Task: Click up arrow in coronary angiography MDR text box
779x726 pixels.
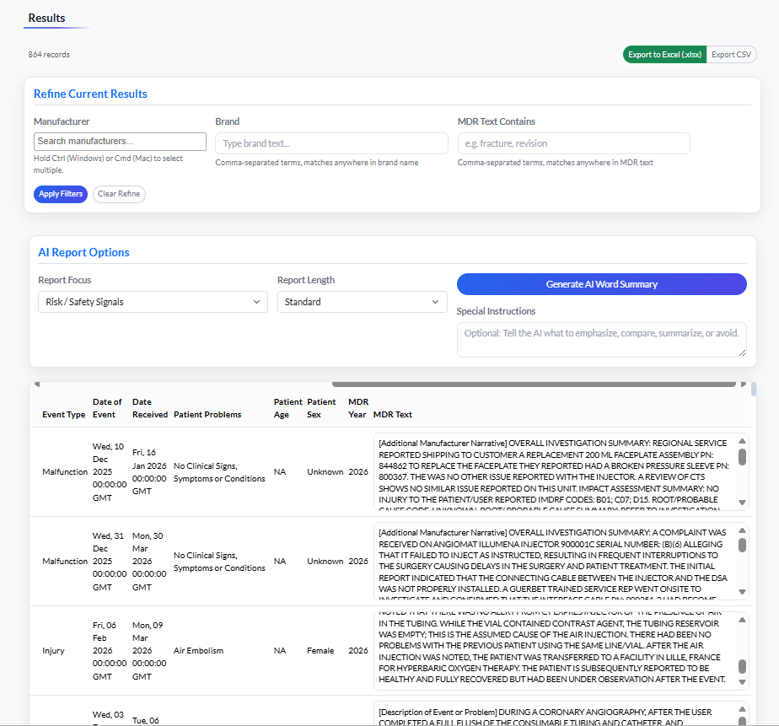Action: pyautogui.click(x=742, y=709)
